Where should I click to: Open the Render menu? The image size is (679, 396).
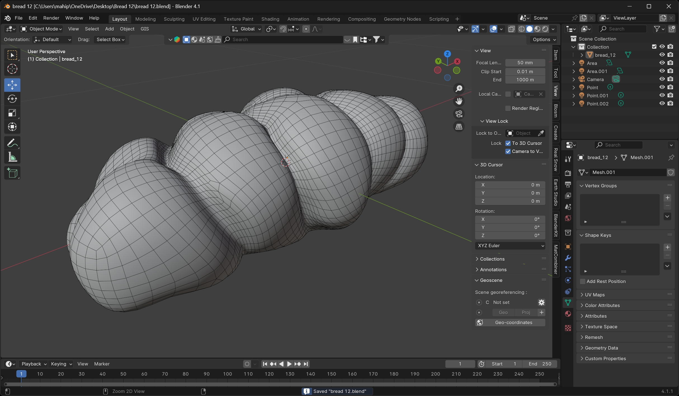click(51, 18)
